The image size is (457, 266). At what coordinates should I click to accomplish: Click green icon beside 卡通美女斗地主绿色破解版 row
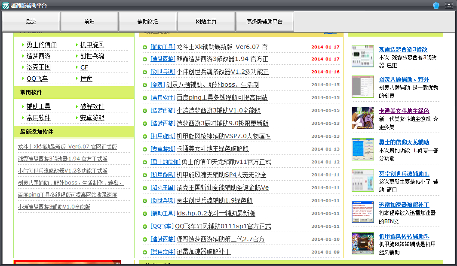pos(145,149)
